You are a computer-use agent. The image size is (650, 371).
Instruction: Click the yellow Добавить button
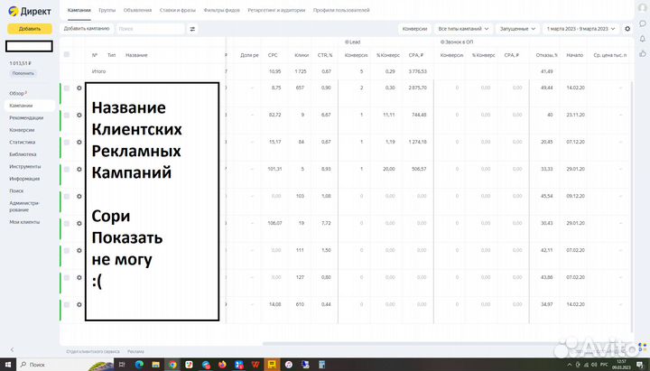30,29
